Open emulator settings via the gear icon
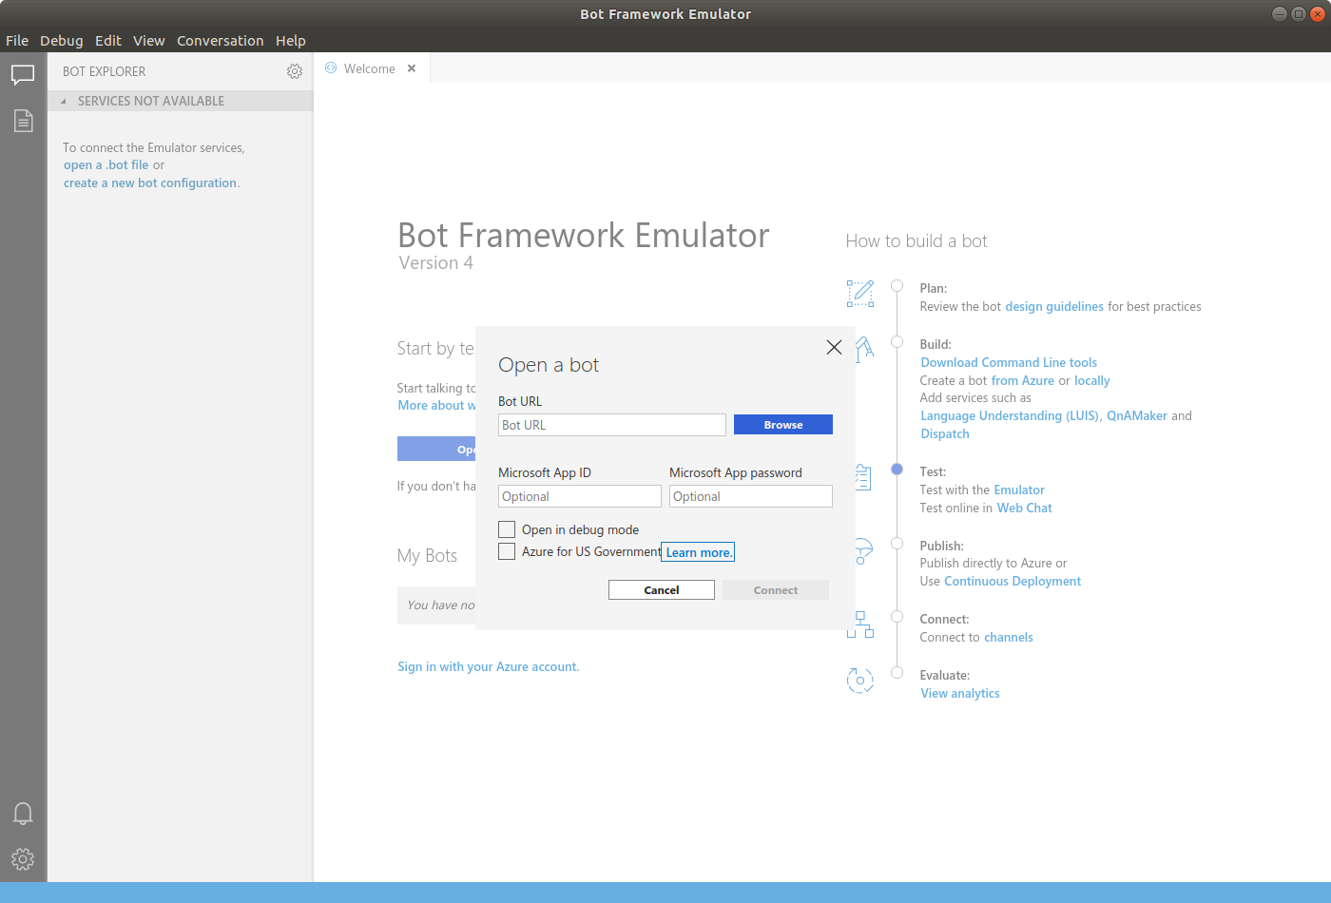 [x=23, y=859]
